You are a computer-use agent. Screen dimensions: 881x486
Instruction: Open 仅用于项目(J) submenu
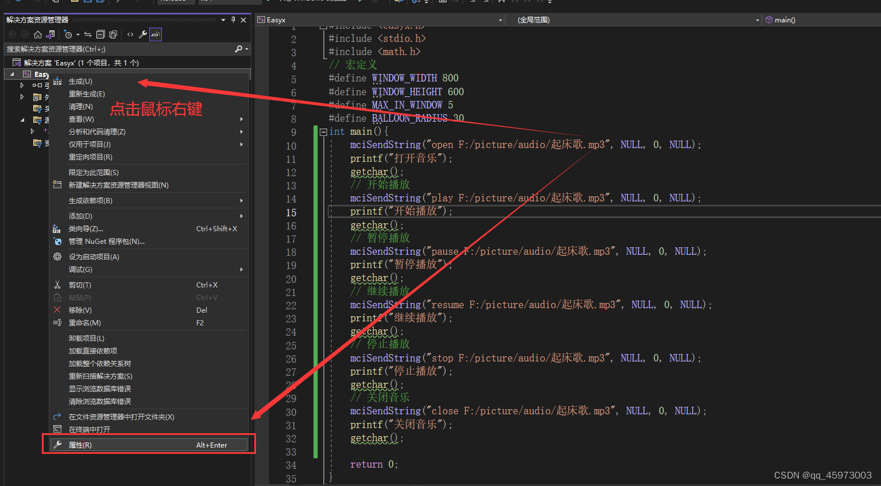(x=149, y=145)
